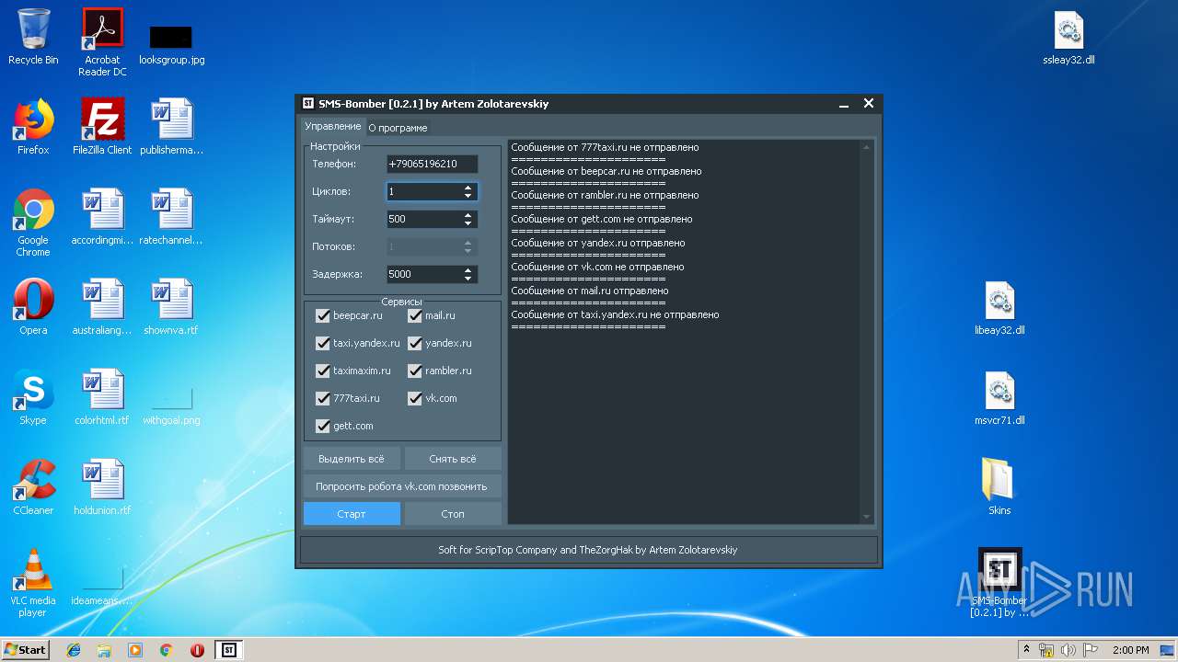
Task: Select the shownva.rtf file icon
Action: coord(171,307)
